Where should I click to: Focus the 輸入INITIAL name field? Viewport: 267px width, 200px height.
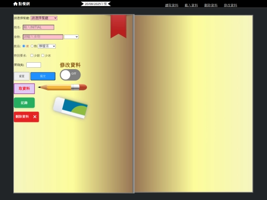tap(39, 27)
